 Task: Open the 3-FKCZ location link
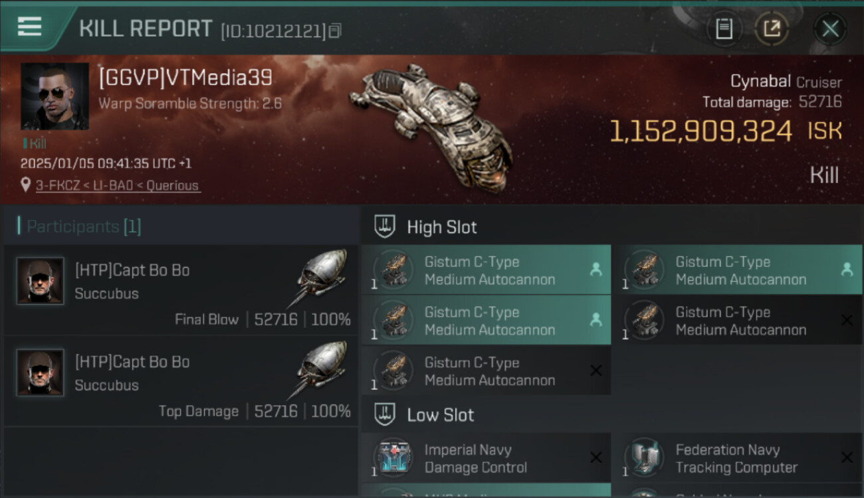point(118,186)
